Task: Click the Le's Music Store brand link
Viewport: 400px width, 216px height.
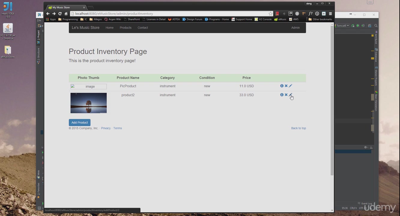Action: (86, 28)
